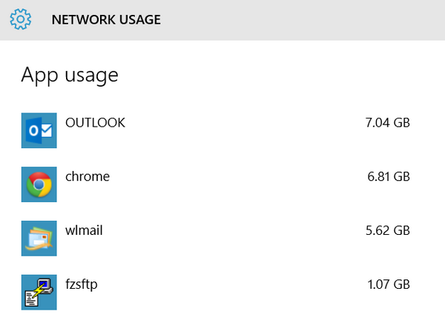Select the fzsftp app icon
The height and width of the screenshot is (320, 445).
39,293
